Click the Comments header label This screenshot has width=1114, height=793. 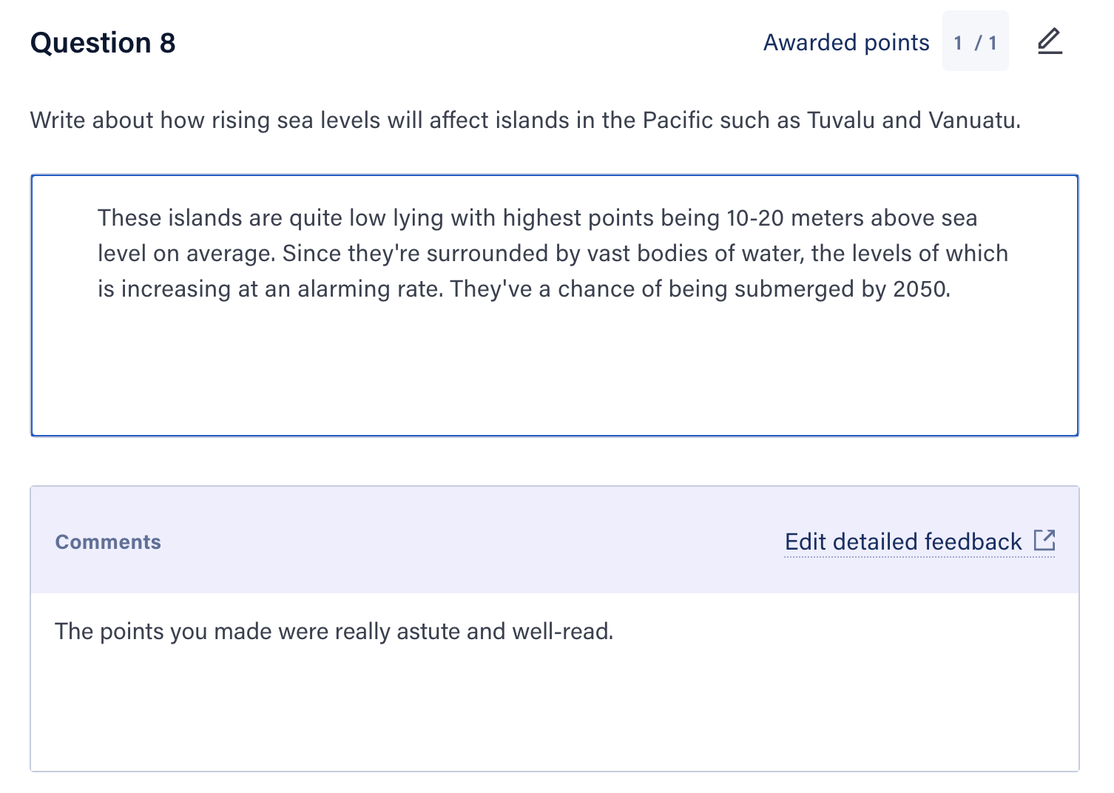tap(108, 542)
